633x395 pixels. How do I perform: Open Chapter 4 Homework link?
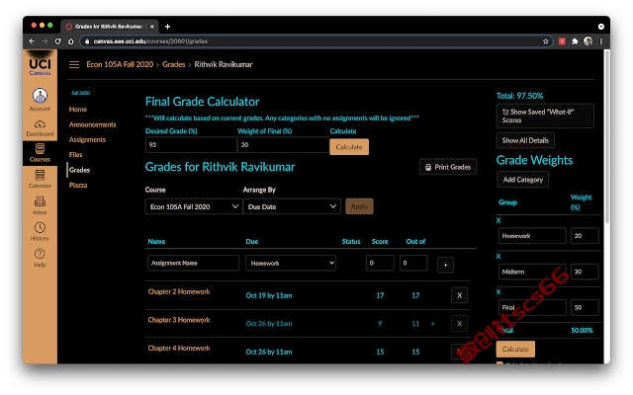pos(179,349)
